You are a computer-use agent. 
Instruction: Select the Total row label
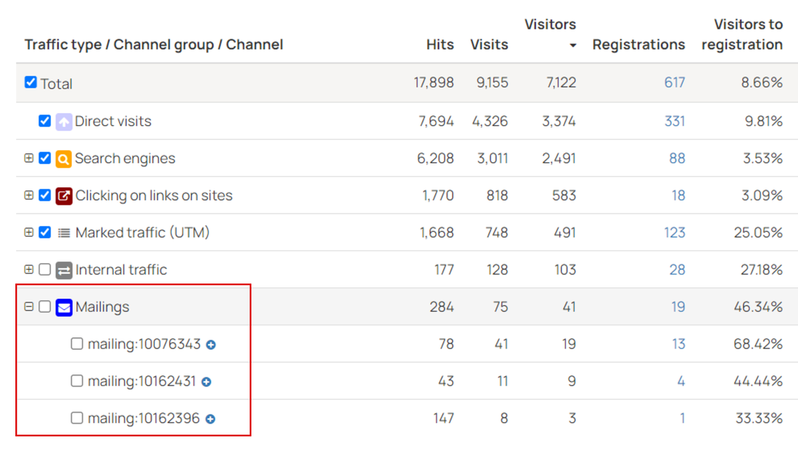57,84
